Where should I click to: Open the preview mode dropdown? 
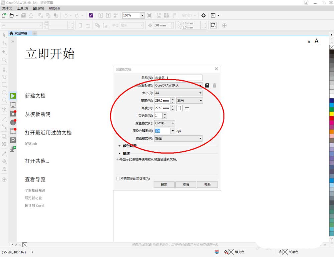178,138
